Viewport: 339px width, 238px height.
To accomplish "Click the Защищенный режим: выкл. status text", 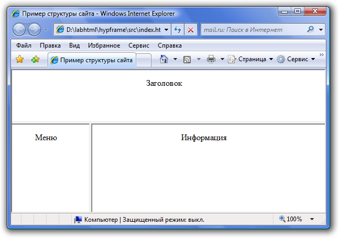I will [163, 220].
